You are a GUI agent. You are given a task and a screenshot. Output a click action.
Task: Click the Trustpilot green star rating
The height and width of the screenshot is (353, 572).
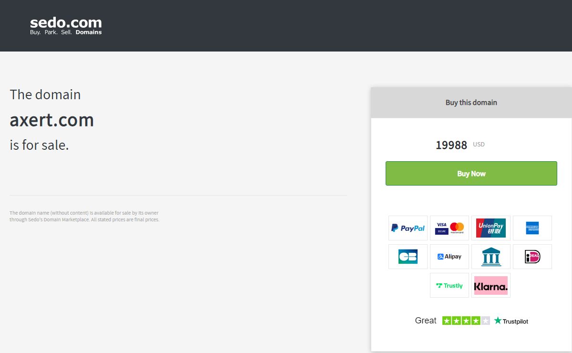point(466,321)
